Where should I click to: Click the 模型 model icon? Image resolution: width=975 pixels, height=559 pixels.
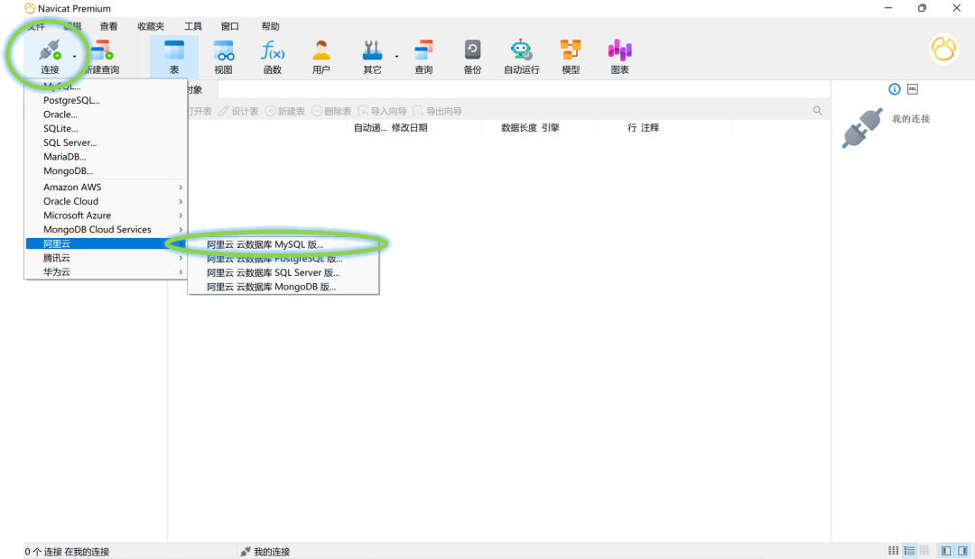pos(571,50)
